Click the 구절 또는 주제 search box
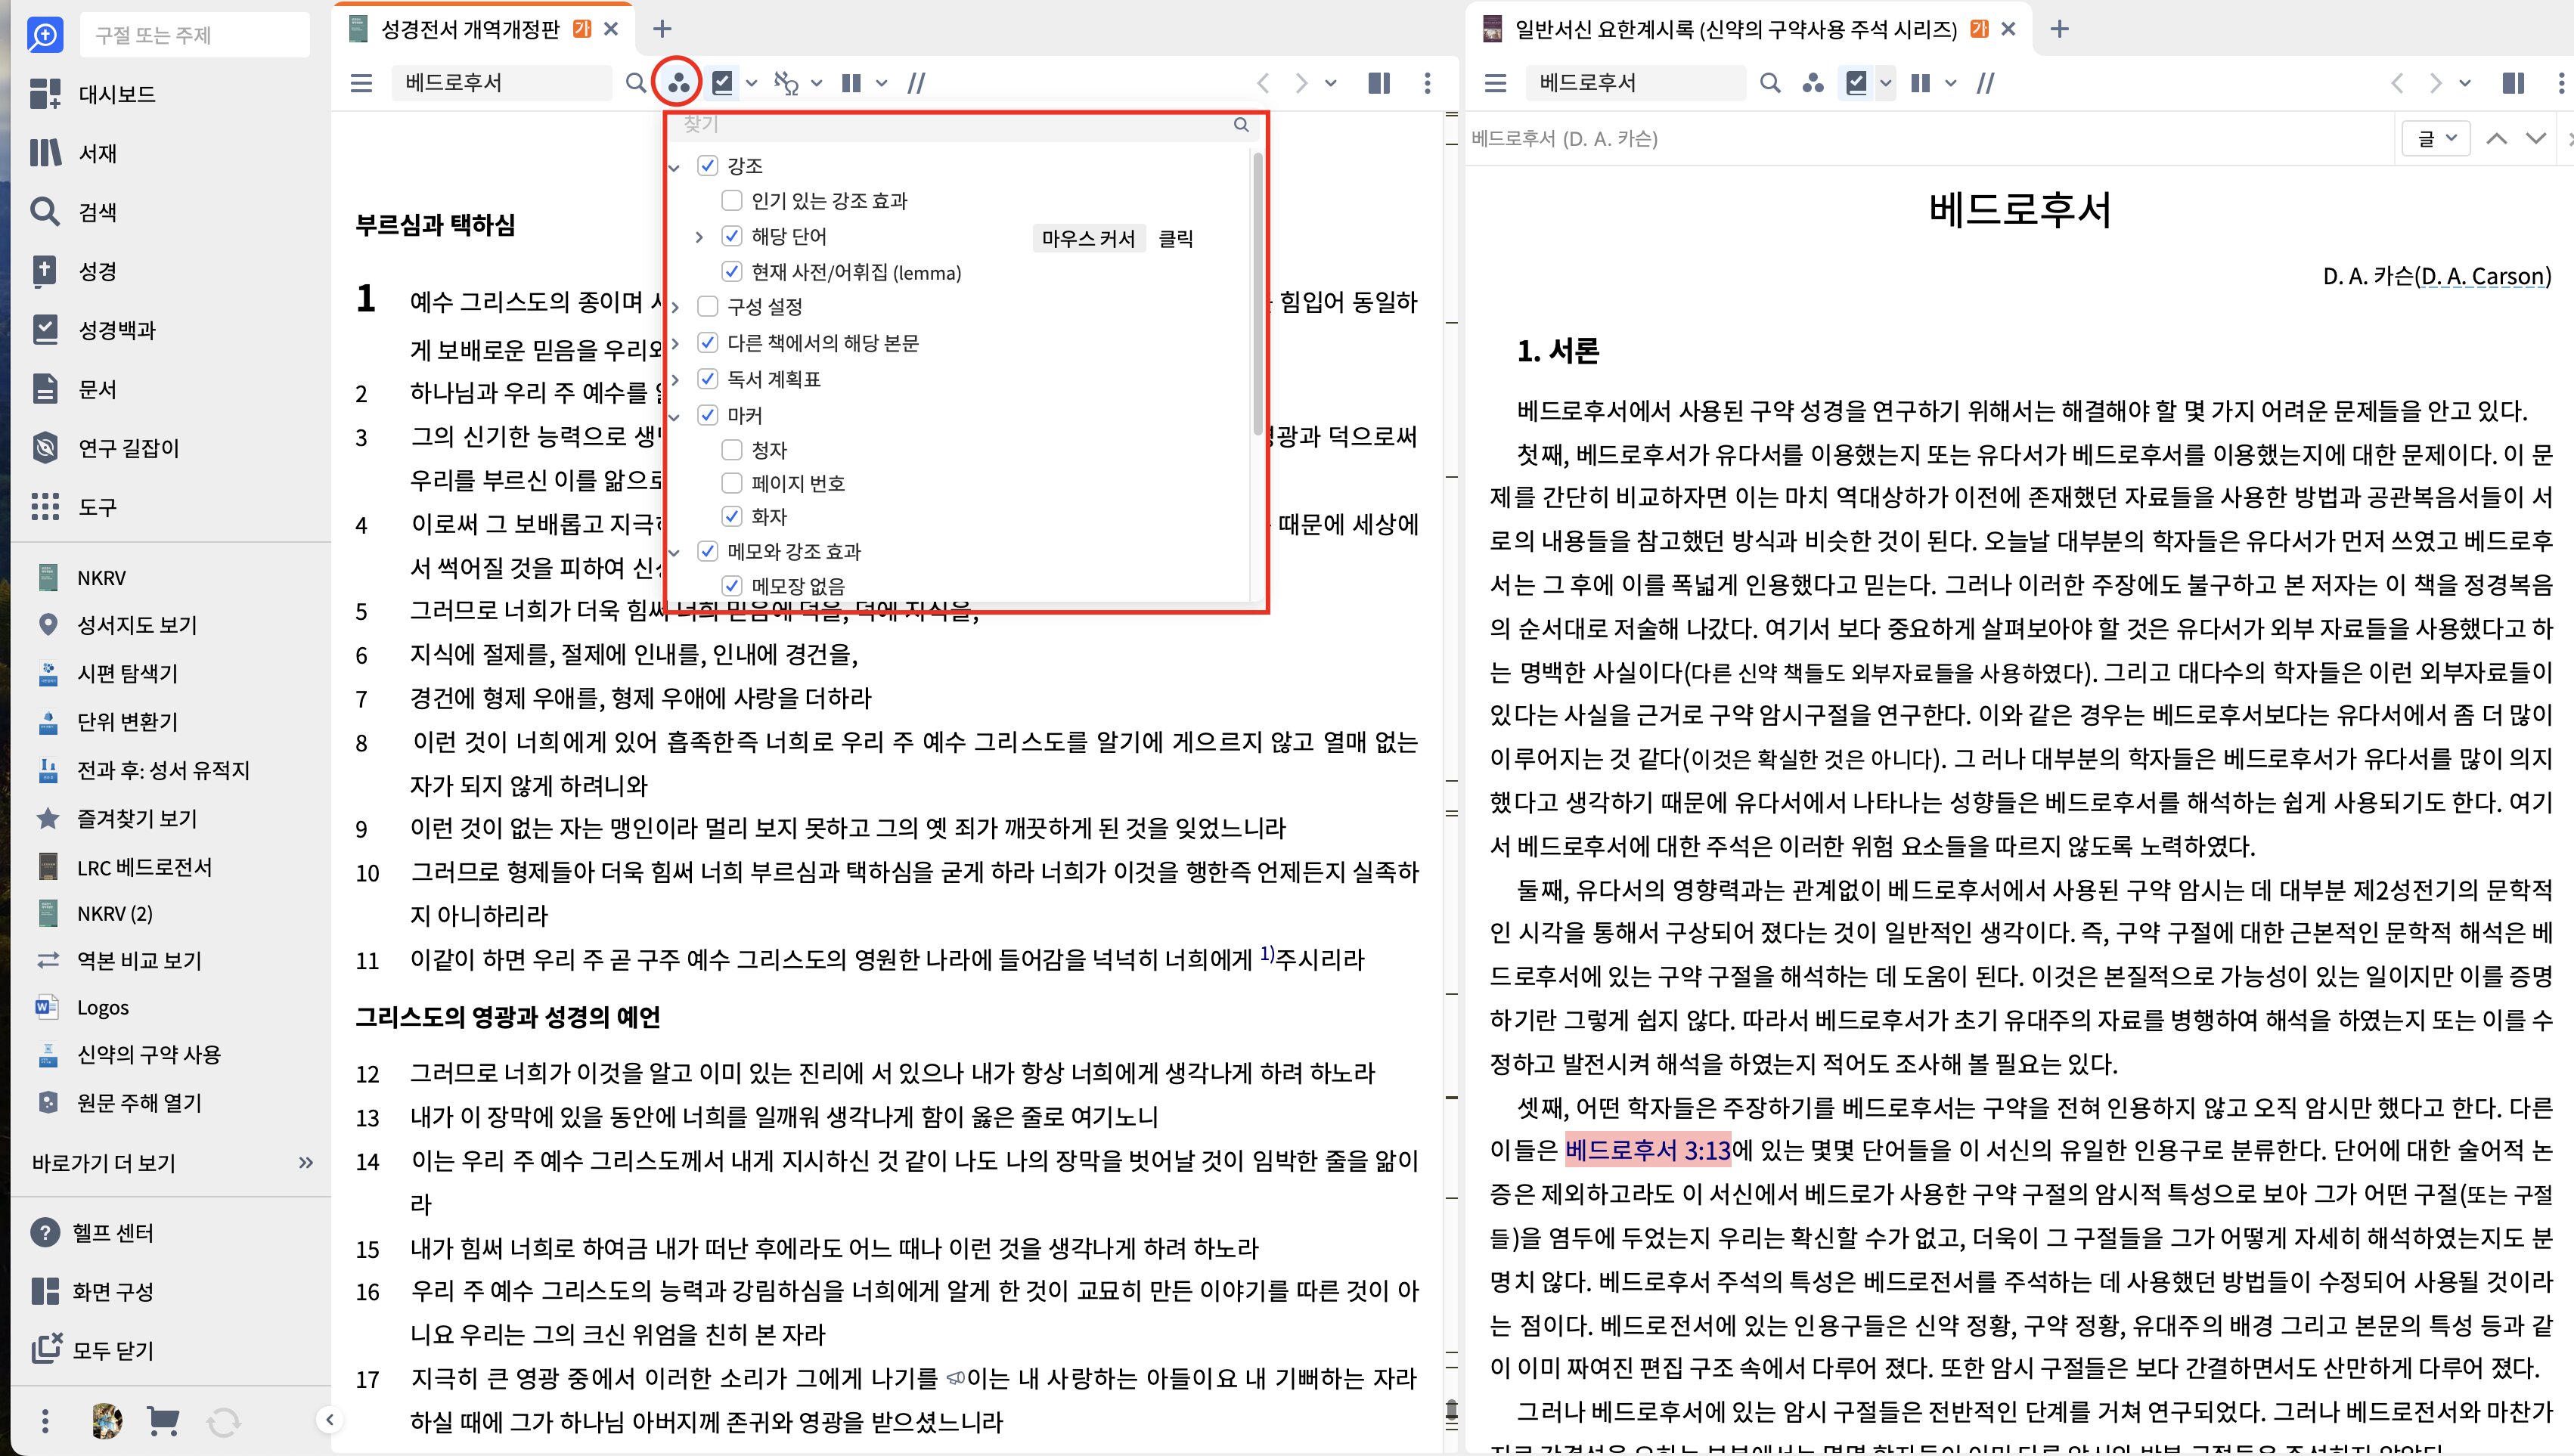The width and height of the screenshot is (2574, 1456). [195, 35]
